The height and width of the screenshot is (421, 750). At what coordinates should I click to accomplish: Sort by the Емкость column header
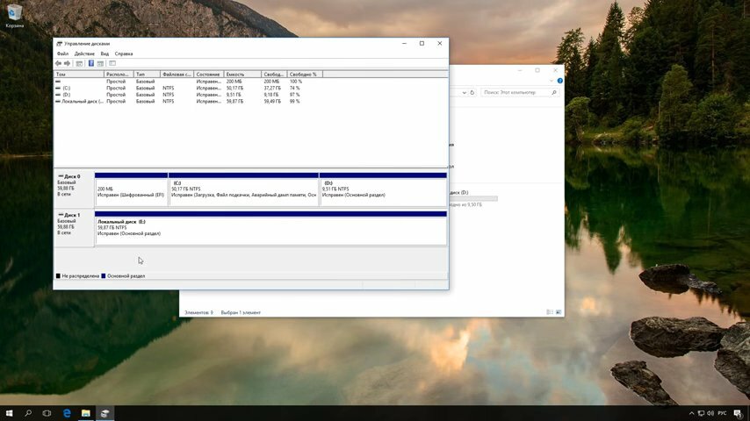pyautogui.click(x=243, y=74)
